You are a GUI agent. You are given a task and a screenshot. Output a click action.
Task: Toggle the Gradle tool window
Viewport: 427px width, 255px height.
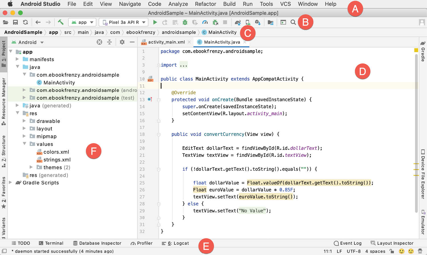(423, 52)
